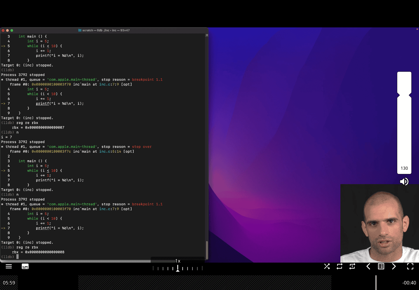The height and width of the screenshot is (290, 419).
Task: Click the lldb prompt at terminal bottom
Action: coord(8,257)
